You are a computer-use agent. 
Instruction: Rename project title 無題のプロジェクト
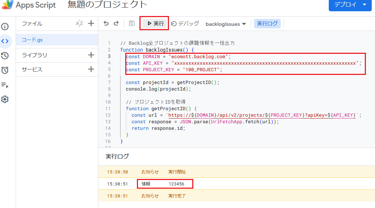pos(107,4)
